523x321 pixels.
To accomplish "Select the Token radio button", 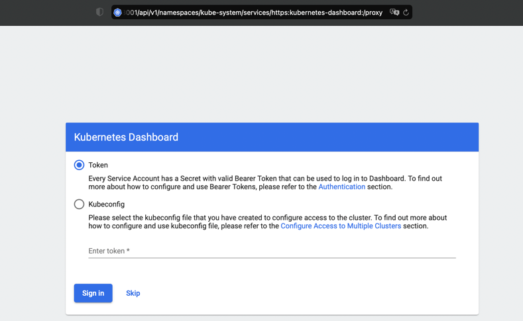I will 79,165.
